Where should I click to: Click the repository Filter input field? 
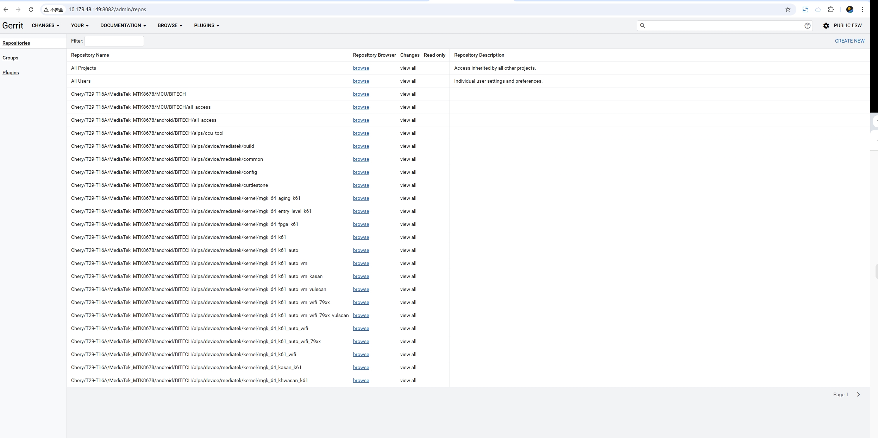click(x=114, y=41)
